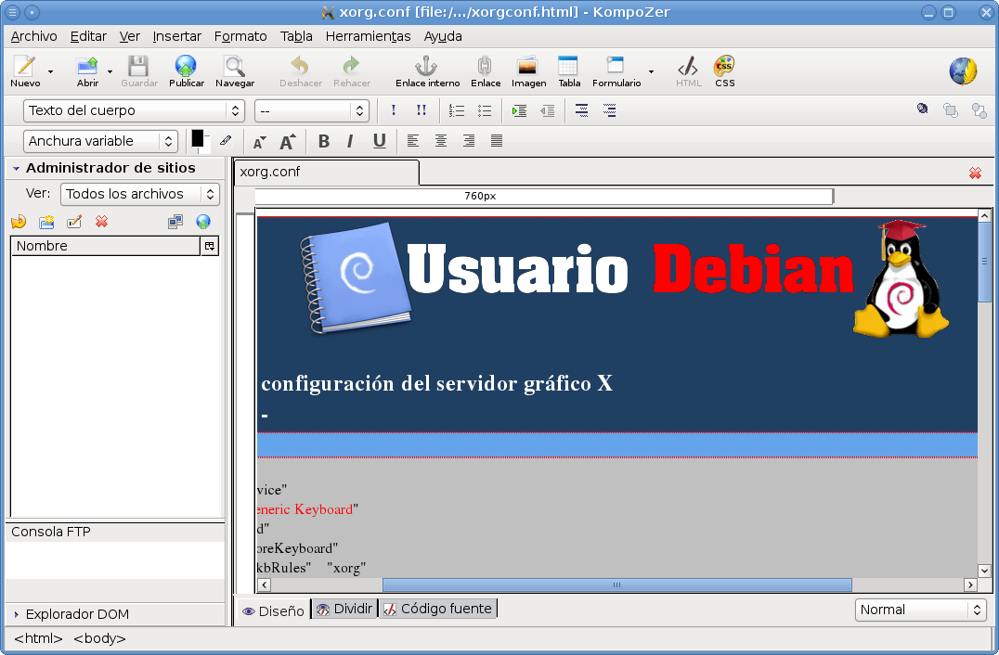999x655 pixels.
Task: Open the Insertar menu
Action: (x=176, y=36)
